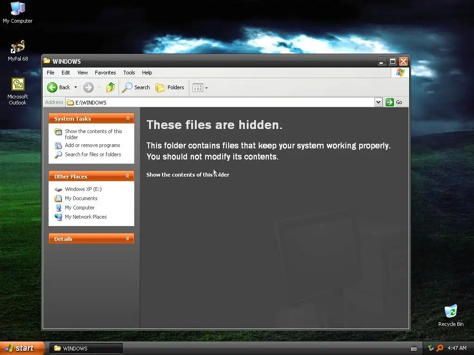The height and width of the screenshot is (355, 474).
Task: Go to Windows XP (E:) drive
Action: point(83,189)
